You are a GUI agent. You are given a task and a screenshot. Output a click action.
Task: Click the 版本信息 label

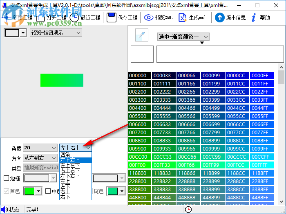click(x=236, y=17)
